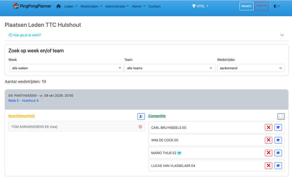Go to the home page icon
The image size is (292, 180).
pyautogui.click(x=58, y=6)
